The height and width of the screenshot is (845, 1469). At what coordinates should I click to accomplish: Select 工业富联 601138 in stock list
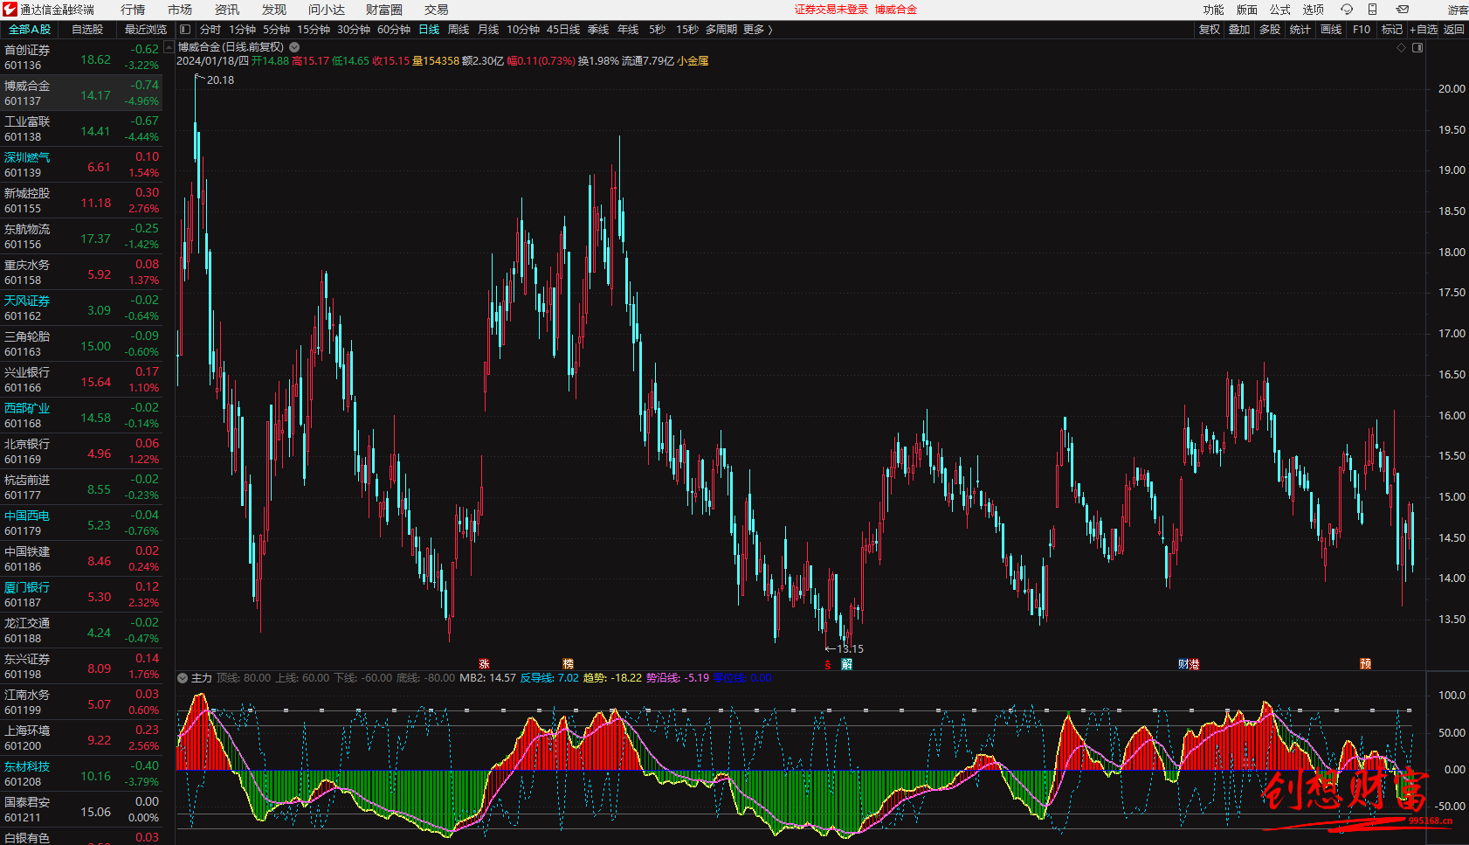(x=81, y=128)
